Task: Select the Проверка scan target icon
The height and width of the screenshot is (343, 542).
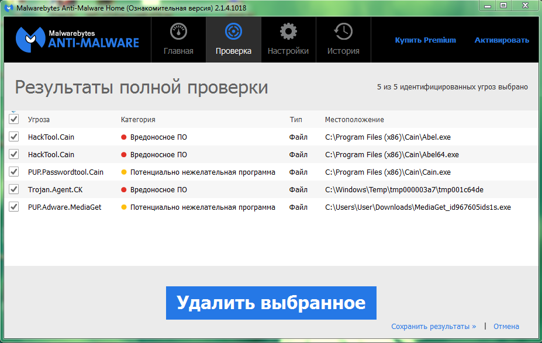Action: [x=233, y=32]
